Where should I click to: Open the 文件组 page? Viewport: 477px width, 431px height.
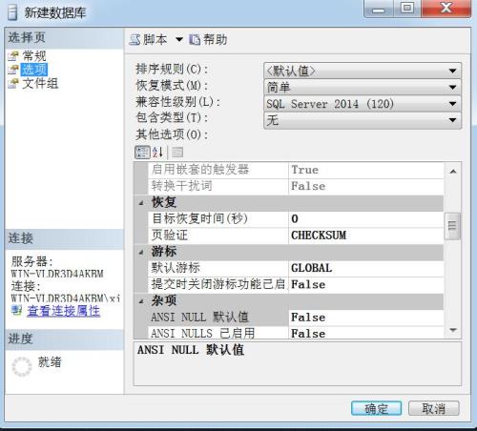point(40,84)
